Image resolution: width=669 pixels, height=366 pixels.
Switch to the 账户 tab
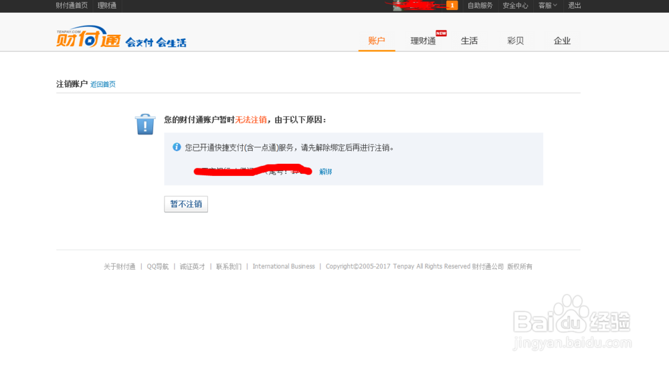click(x=376, y=41)
